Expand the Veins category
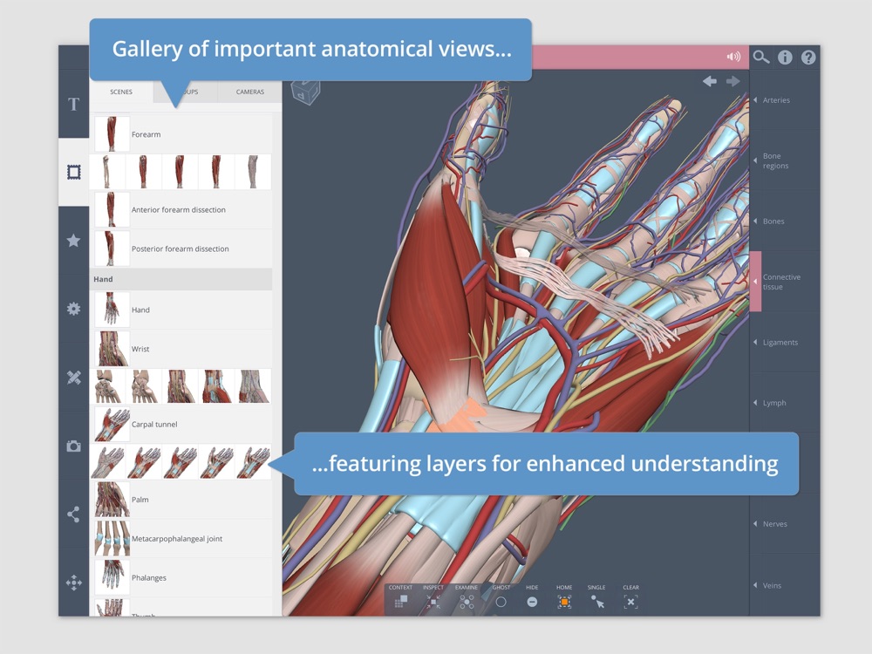This screenshot has height=654, width=872. [x=784, y=585]
